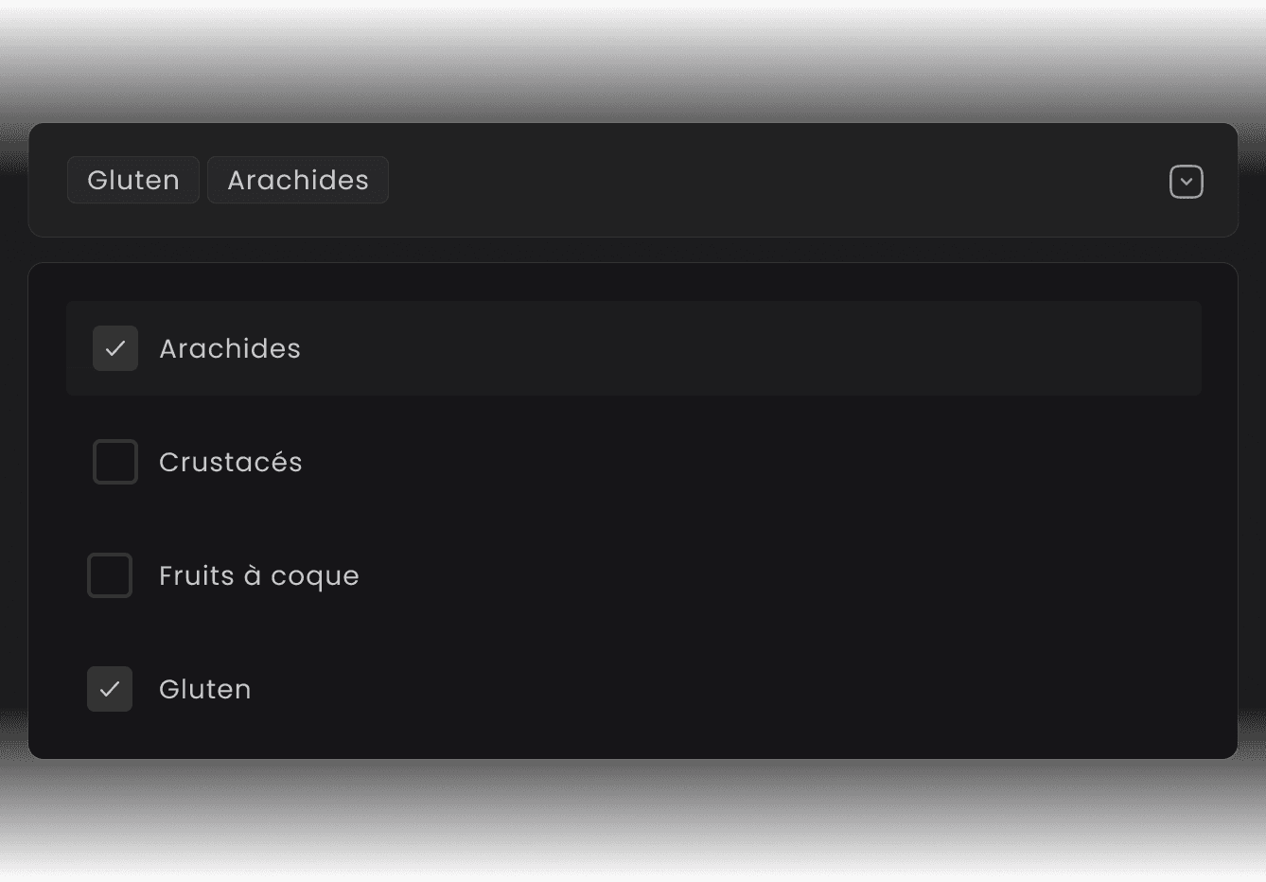Viewport: 1266px width, 882px height.
Task: Enable the Crustacés checkbox
Action: 114,462
